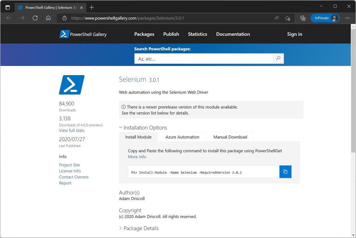
Task: Click the browser forward arrow
Action: click(x=22, y=18)
